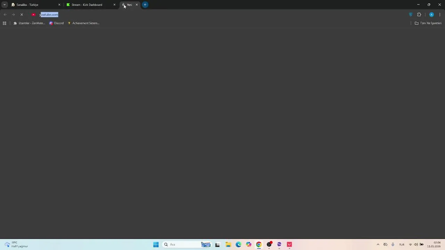
Task: Open the Chrome apps grid in bookmarks bar
Action: 5,23
